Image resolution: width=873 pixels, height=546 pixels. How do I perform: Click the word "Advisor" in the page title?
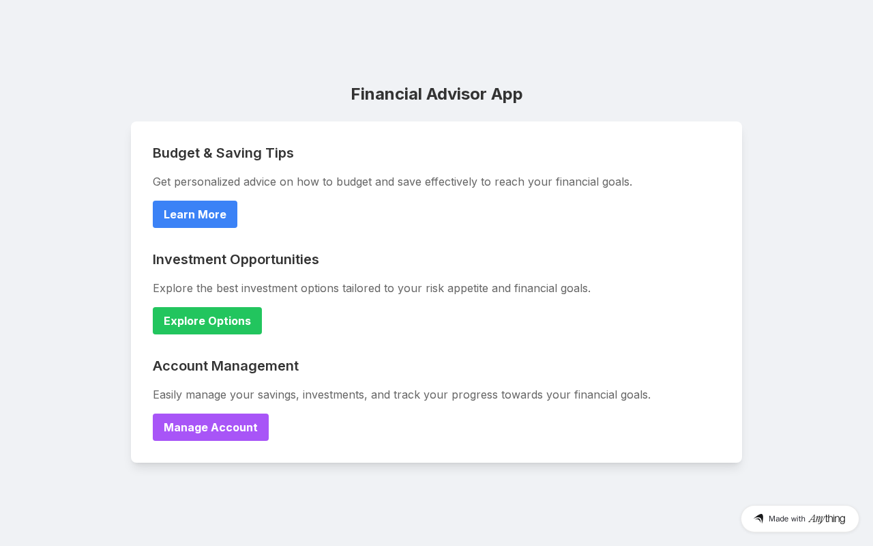click(x=457, y=94)
